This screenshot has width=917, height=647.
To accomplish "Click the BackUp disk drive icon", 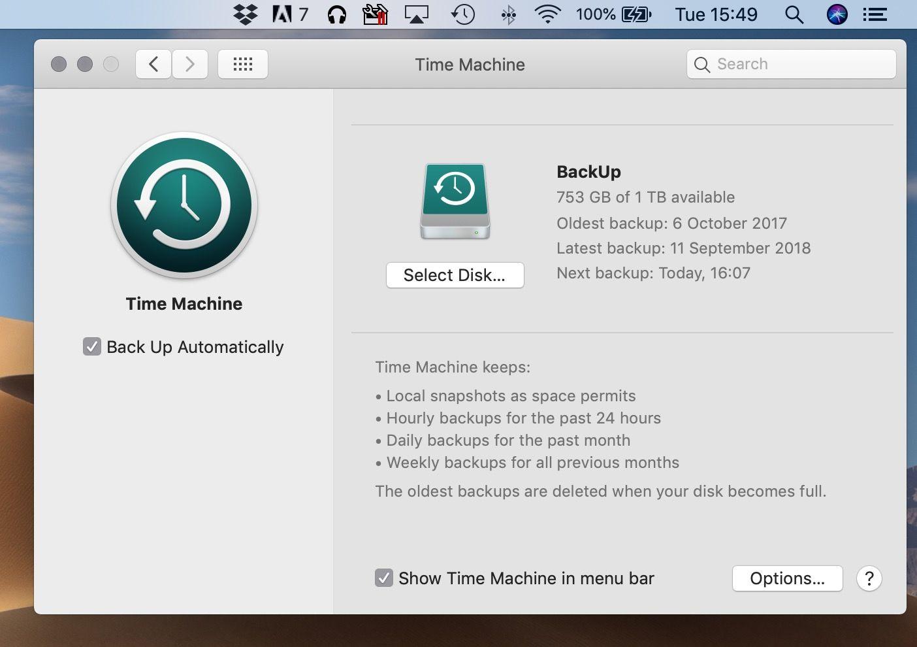I will tap(455, 201).
